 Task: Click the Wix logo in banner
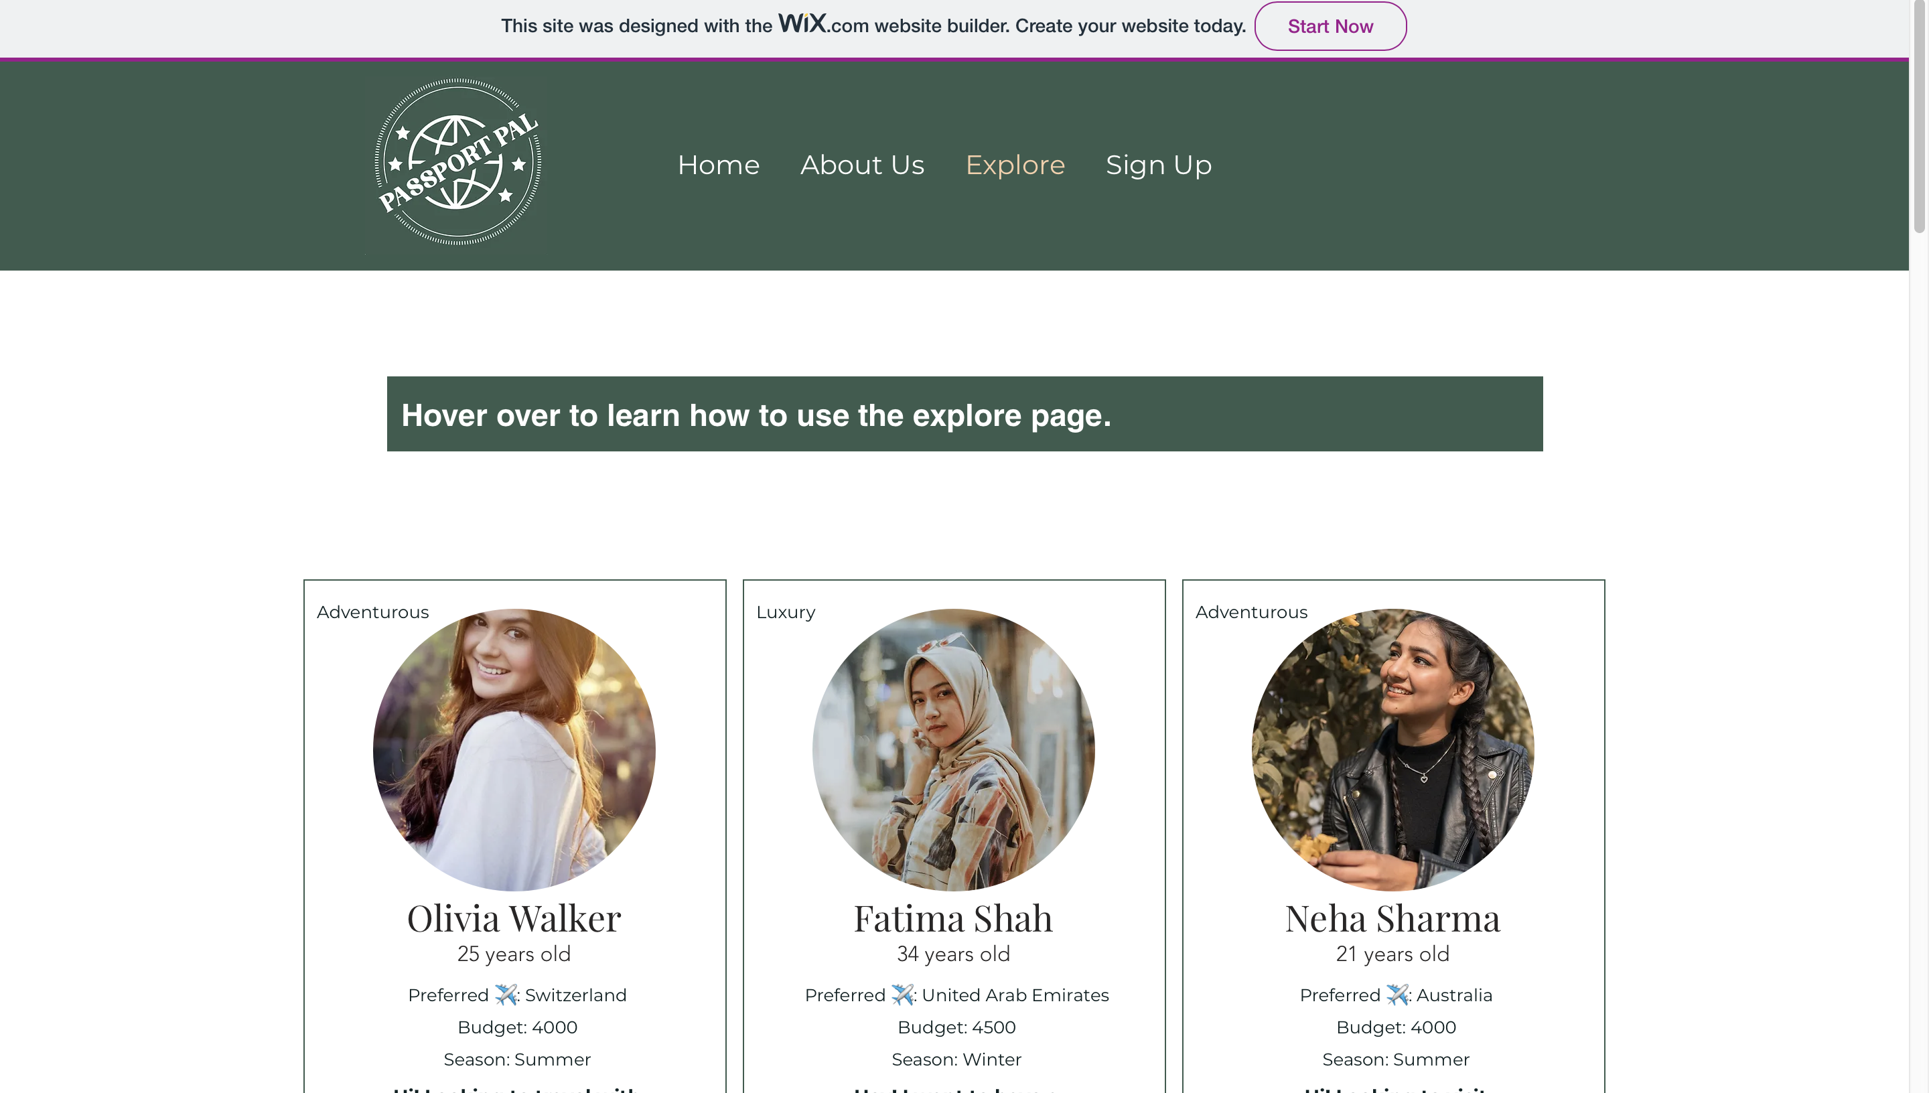[x=802, y=23]
